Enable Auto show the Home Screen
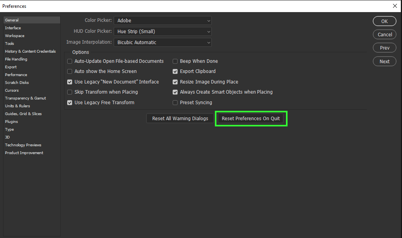The image size is (402, 238). 70,71
